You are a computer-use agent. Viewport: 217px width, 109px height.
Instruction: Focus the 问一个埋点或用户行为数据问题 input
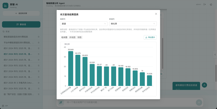130,102
